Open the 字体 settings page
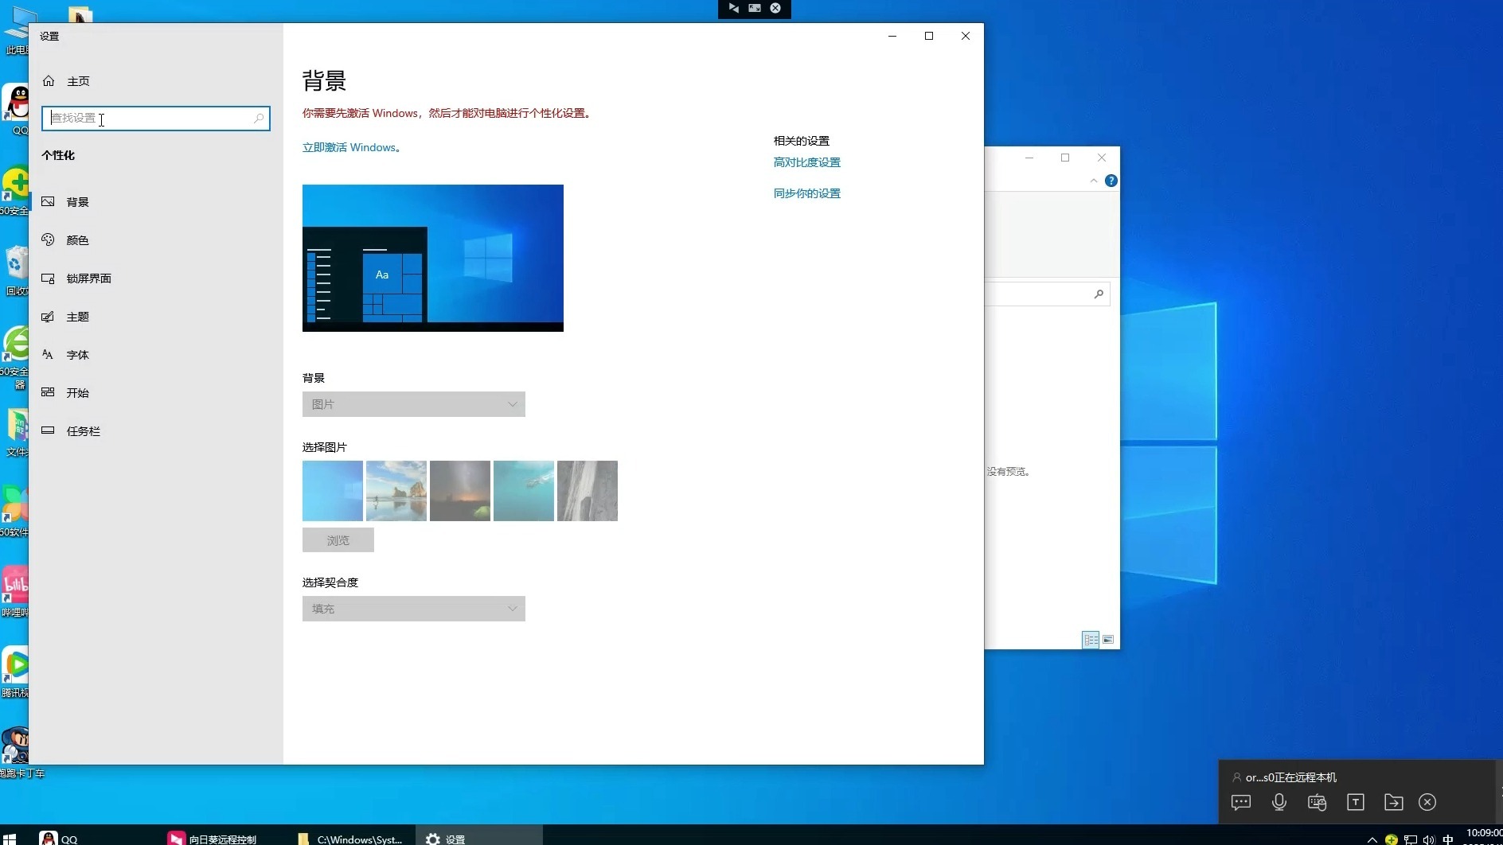 pos(156,355)
